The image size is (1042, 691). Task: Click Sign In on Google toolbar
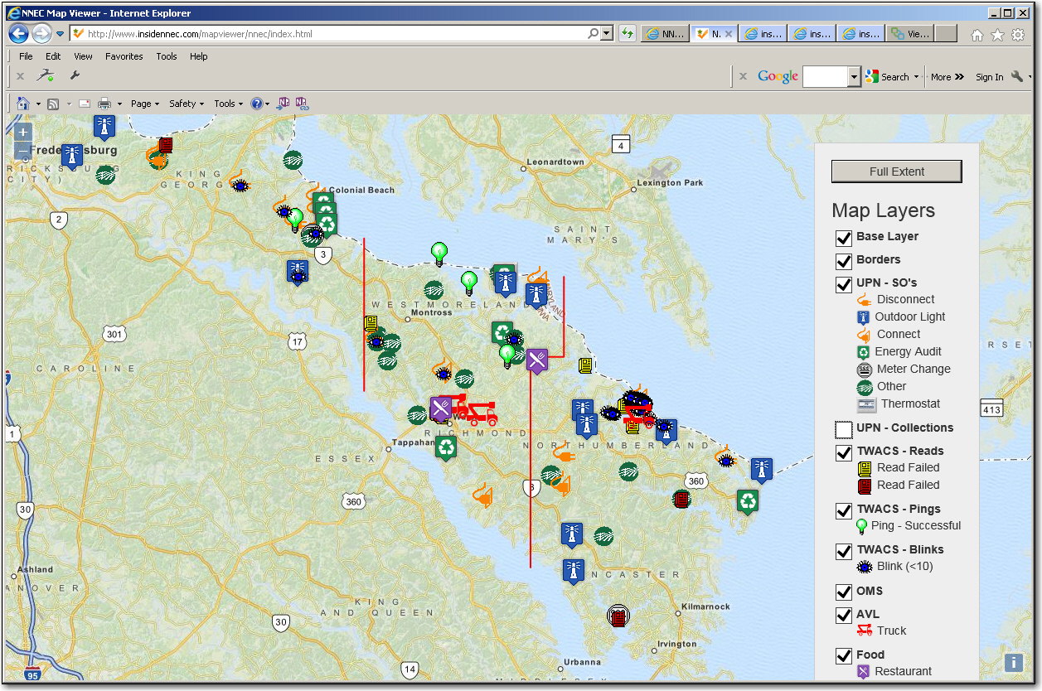[989, 77]
